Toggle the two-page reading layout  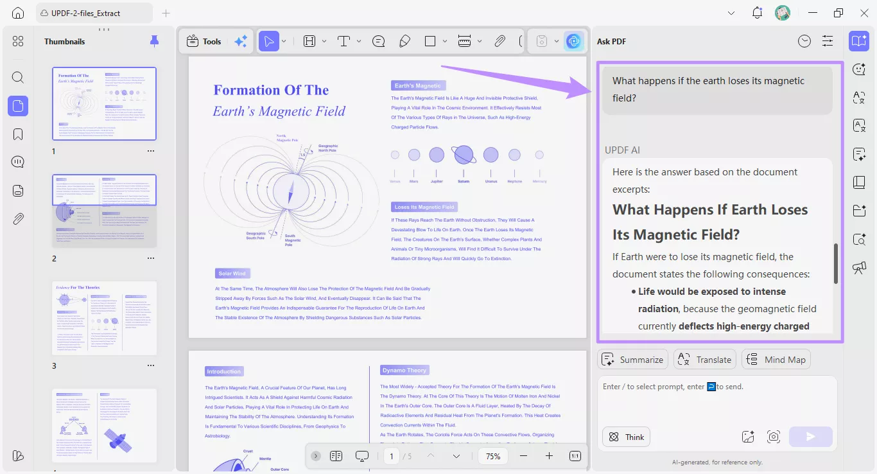336,456
